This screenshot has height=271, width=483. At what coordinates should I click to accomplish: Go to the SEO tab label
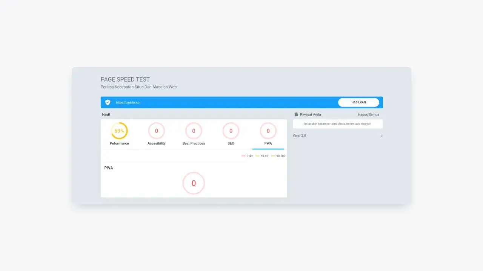click(231, 143)
